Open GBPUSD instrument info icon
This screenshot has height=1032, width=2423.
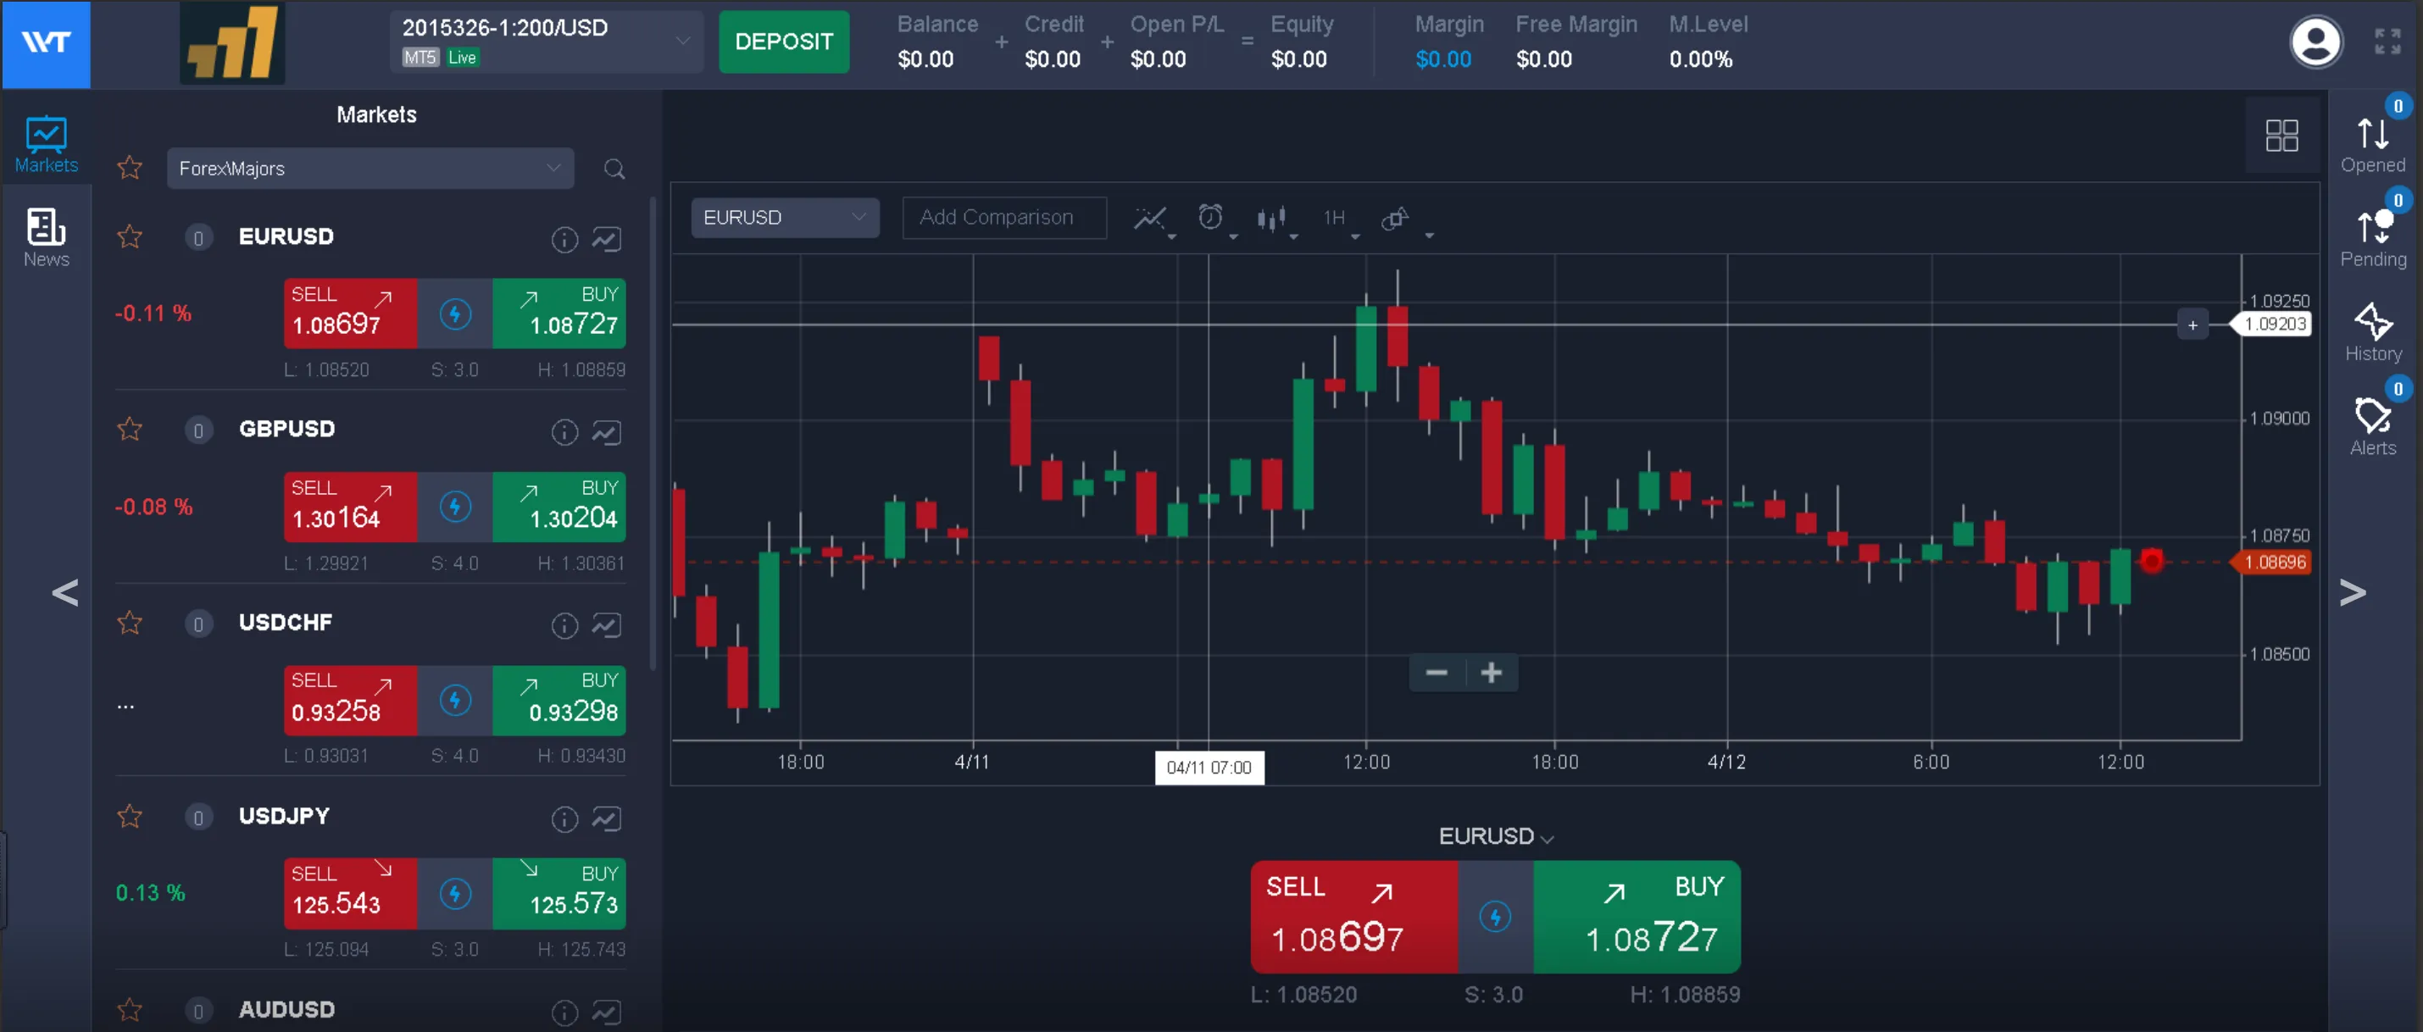click(x=564, y=433)
